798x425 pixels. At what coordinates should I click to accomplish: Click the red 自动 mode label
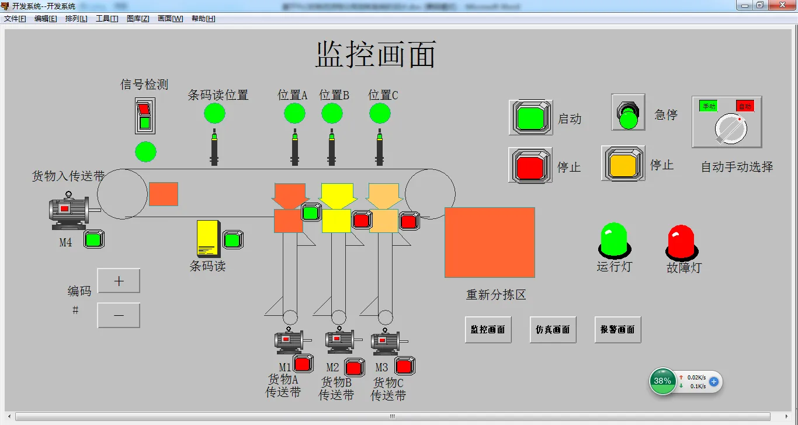point(745,106)
